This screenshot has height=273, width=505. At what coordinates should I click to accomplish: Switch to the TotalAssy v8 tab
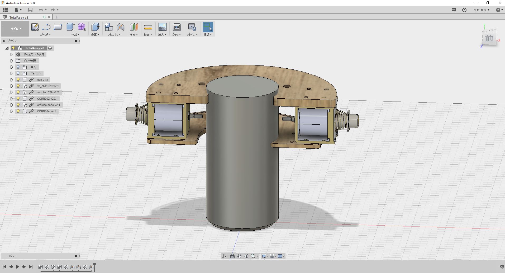coord(19,17)
